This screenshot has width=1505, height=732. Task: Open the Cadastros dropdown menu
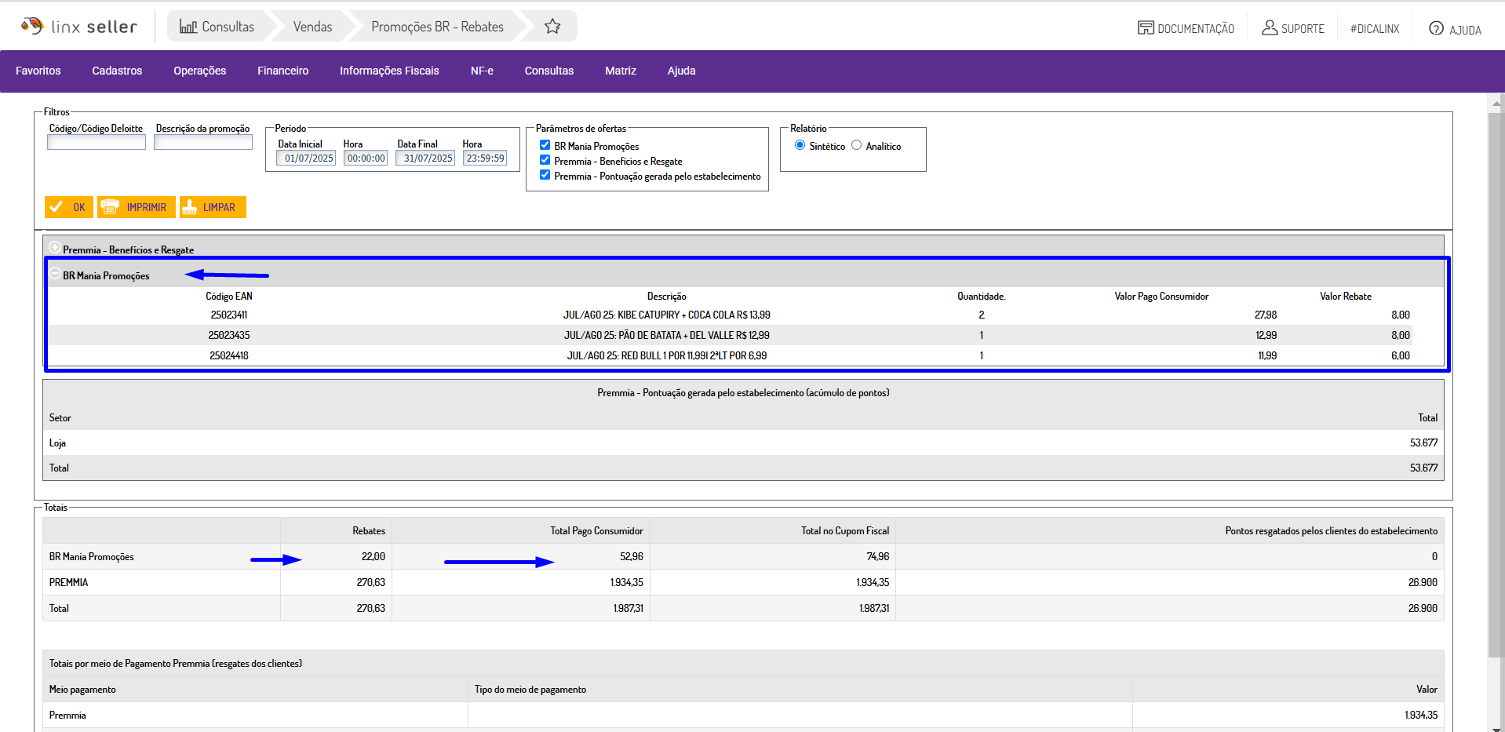pos(117,71)
